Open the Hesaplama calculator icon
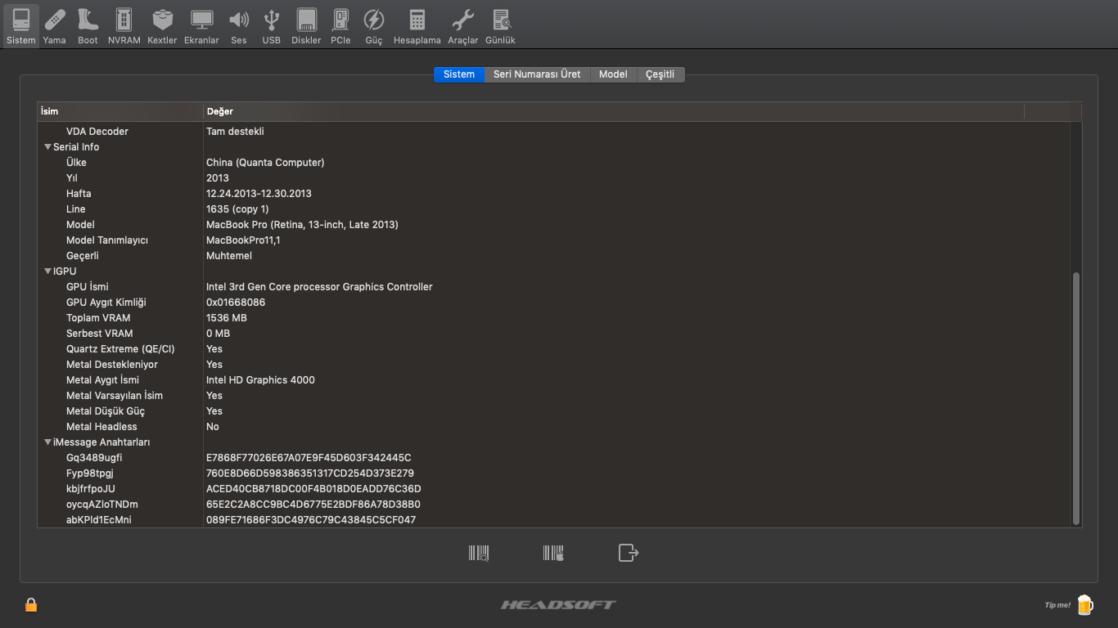1118x628 pixels. point(417,26)
